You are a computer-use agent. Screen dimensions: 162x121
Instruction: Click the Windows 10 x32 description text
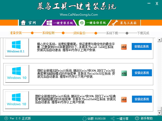click(76, 74)
